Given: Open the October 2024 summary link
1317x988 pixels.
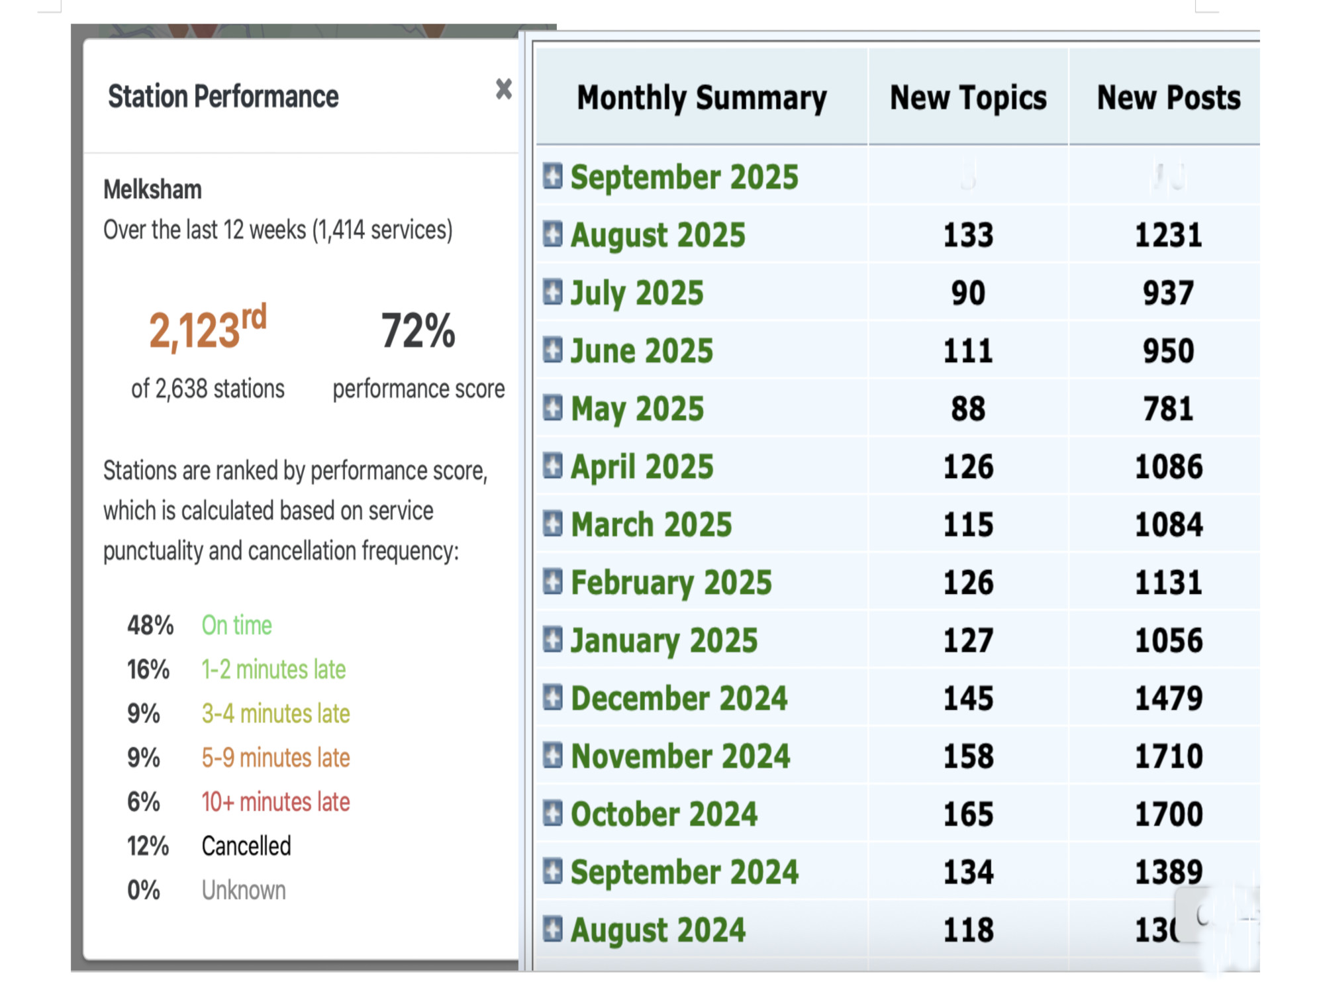Looking at the screenshot, I should tap(663, 814).
